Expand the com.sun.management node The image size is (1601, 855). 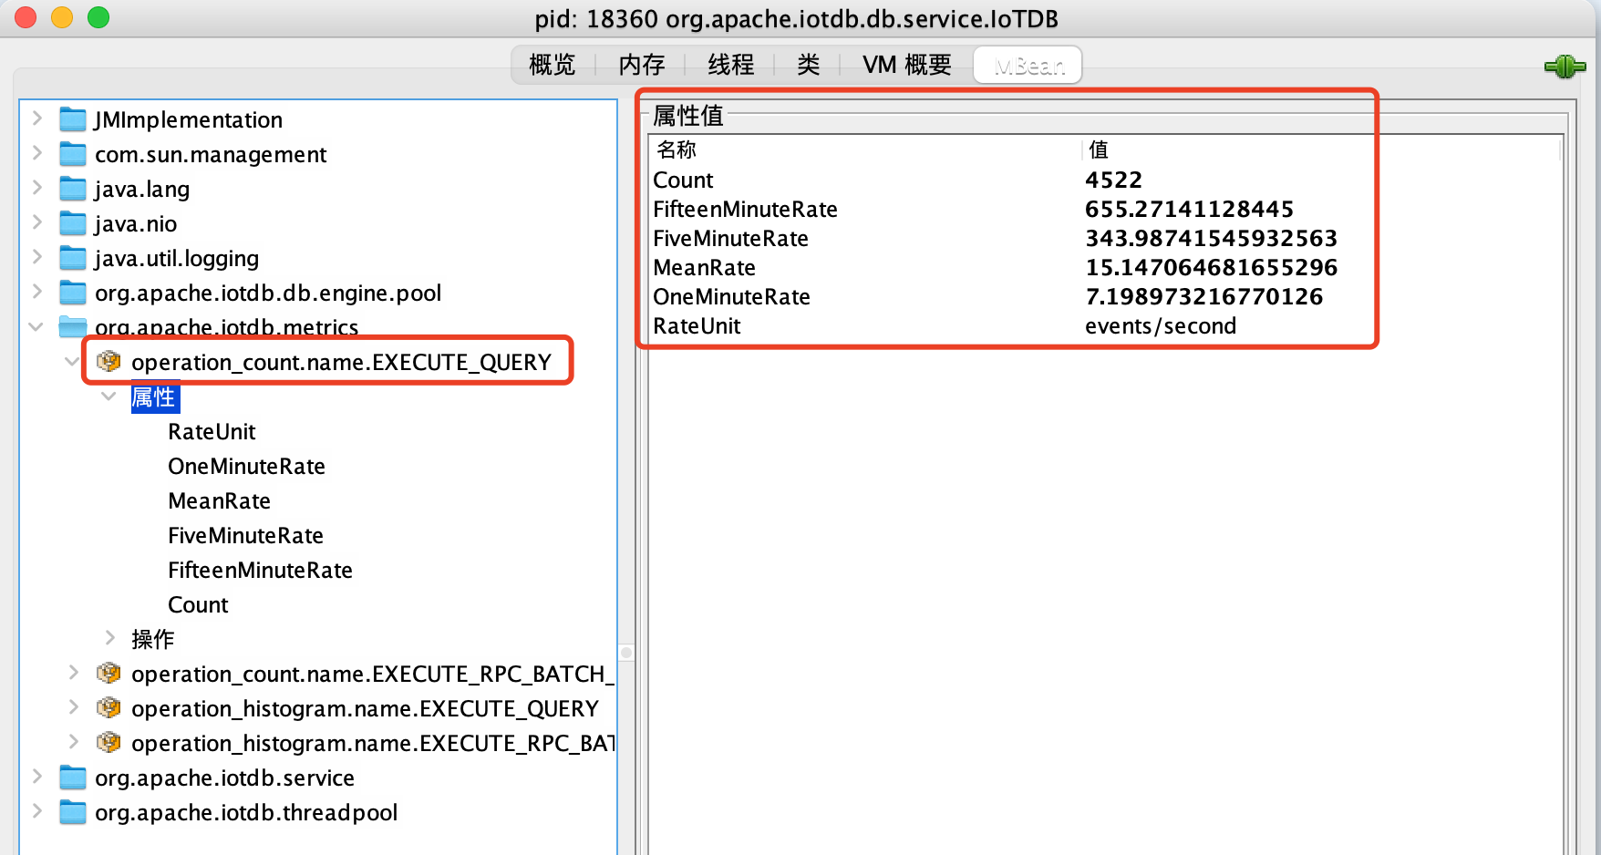(36, 153)
